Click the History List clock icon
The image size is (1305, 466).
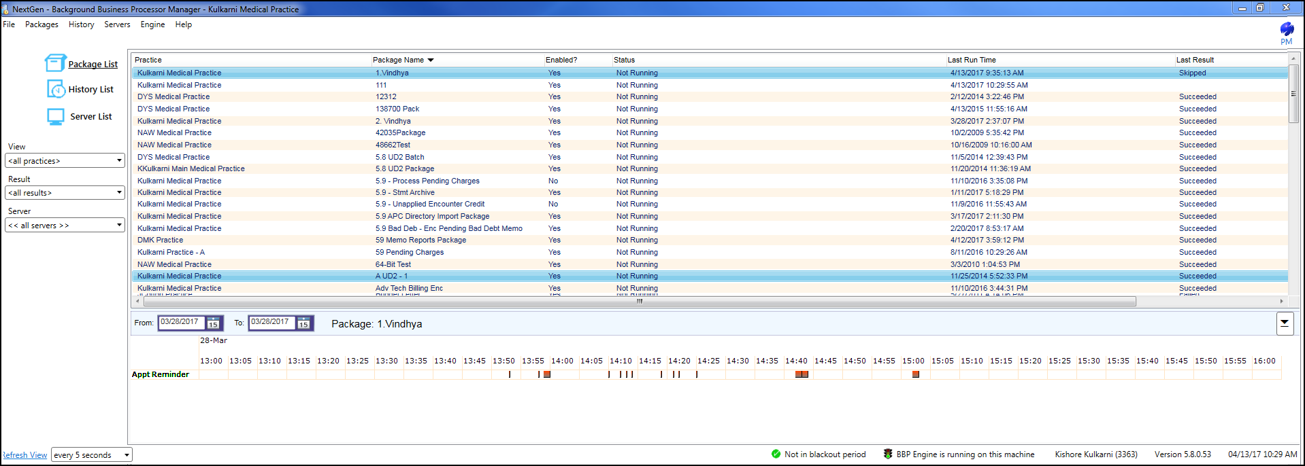[x=56, y=89]
